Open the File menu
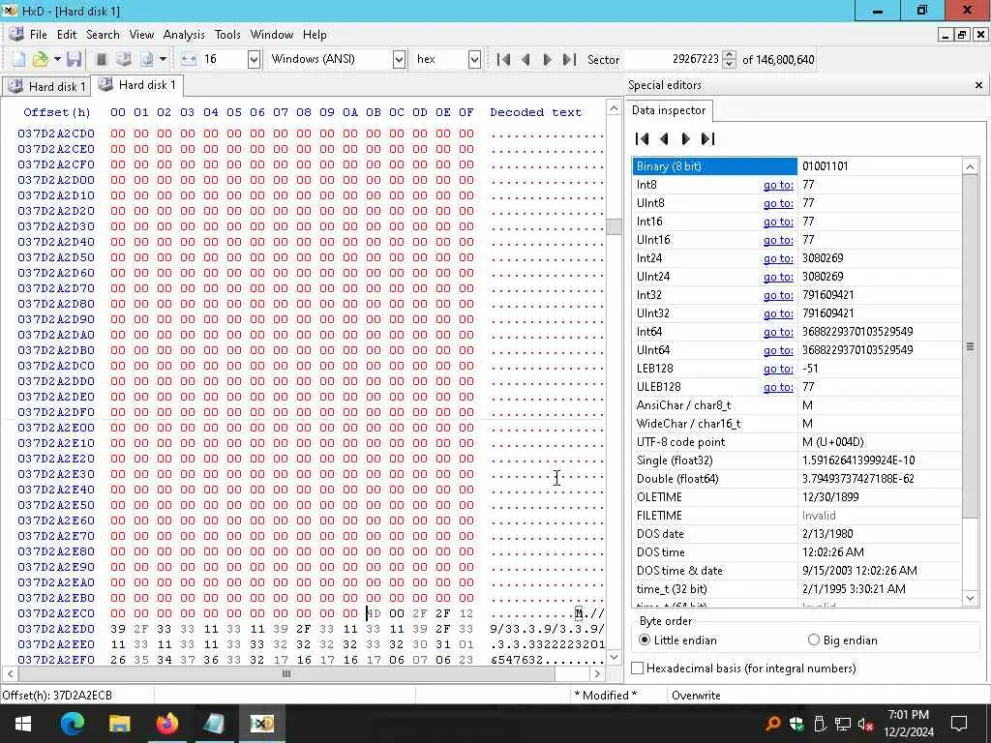 coord(38,35)
